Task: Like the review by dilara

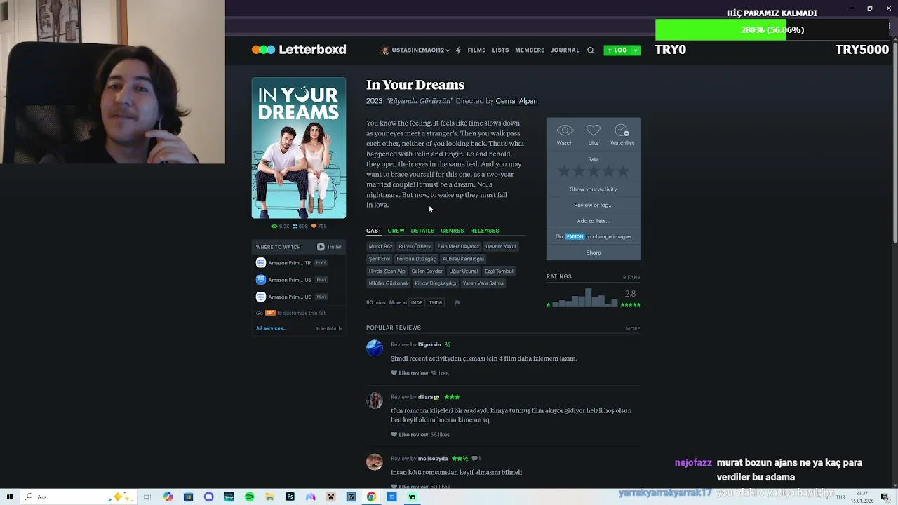Action: click(410, 435)
